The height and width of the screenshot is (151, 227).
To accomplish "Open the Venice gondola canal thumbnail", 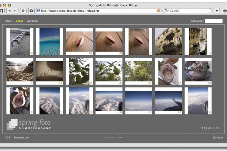I will coord(198,42).
